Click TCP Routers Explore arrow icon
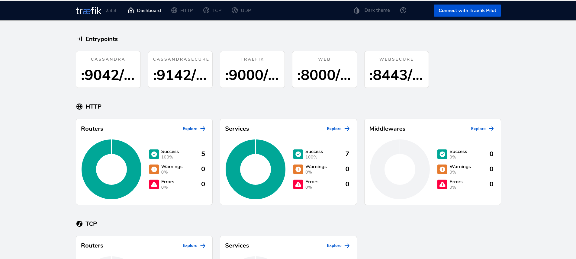Viewport: 576px width, 259px height. click(x=203, y=246)
